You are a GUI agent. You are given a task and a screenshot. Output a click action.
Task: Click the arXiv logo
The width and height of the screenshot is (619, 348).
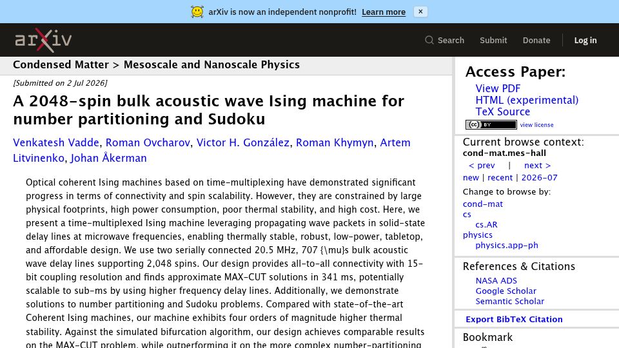pos(43,40)
